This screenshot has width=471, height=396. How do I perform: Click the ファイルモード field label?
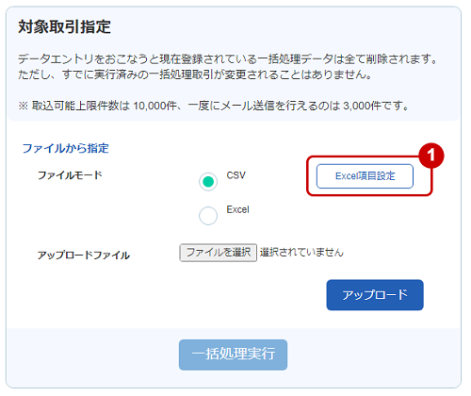click(x=70, y=175)
